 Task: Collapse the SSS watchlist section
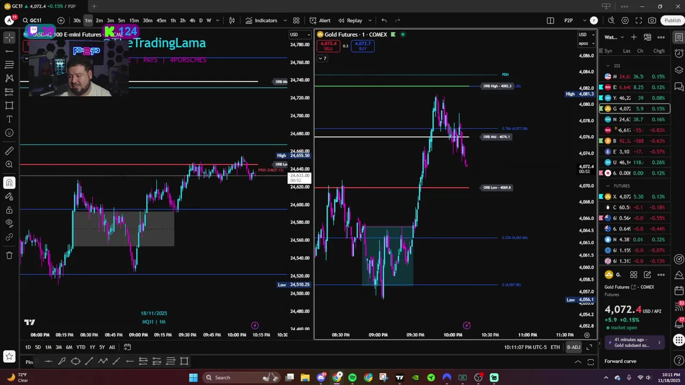tap(607, 66)
